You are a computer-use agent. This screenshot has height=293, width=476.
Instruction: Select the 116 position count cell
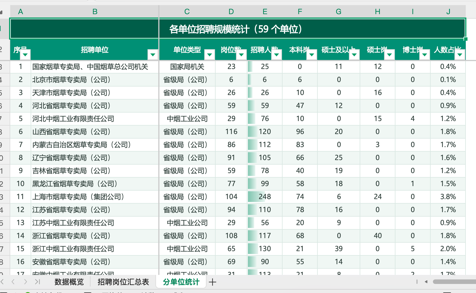point(231,132)
